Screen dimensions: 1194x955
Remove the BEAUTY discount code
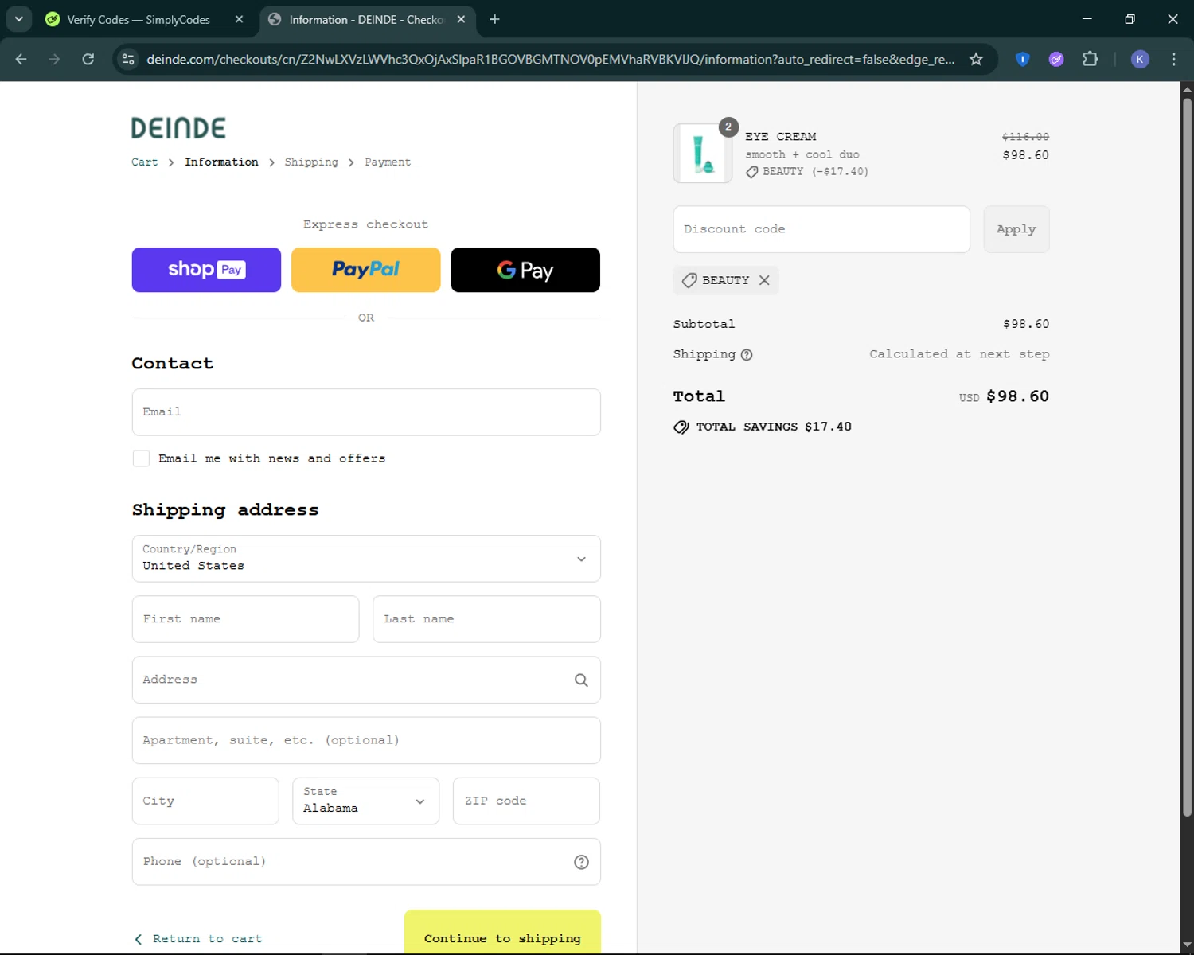764,280
